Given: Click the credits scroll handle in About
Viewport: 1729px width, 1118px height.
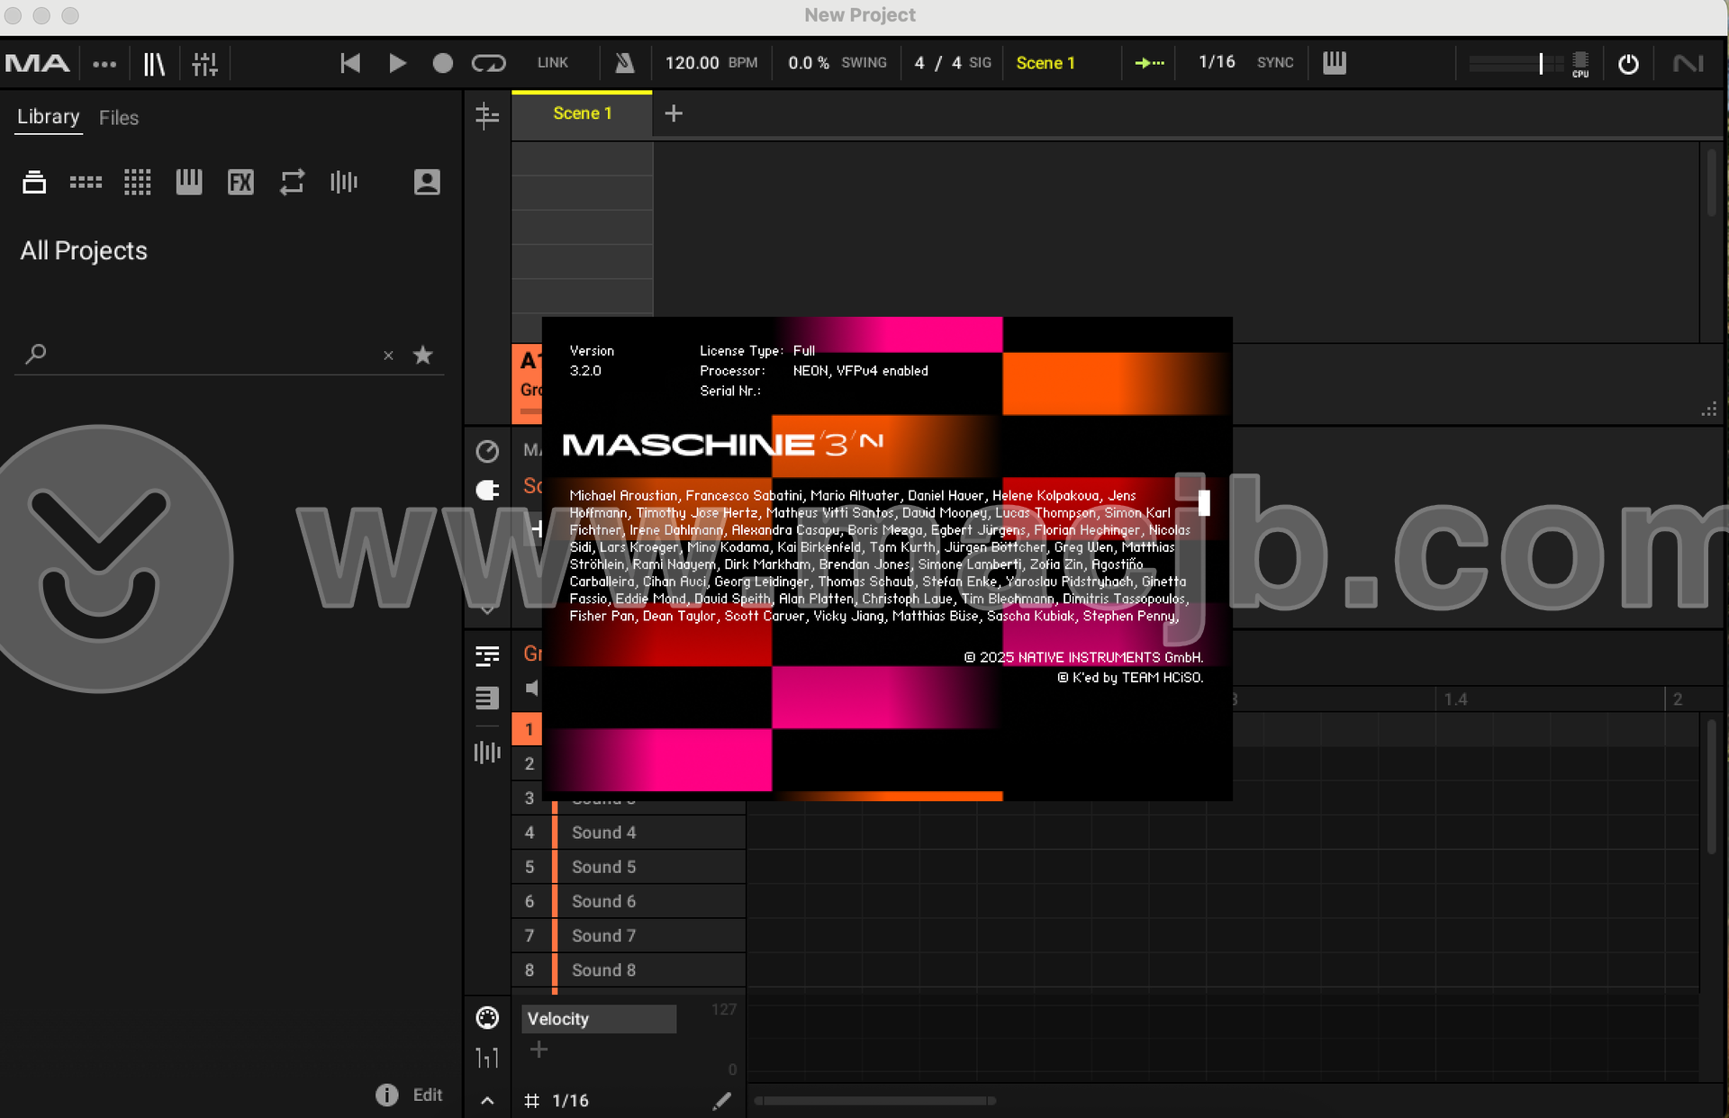Looking at the screenshot, I should click(1204, 502).
